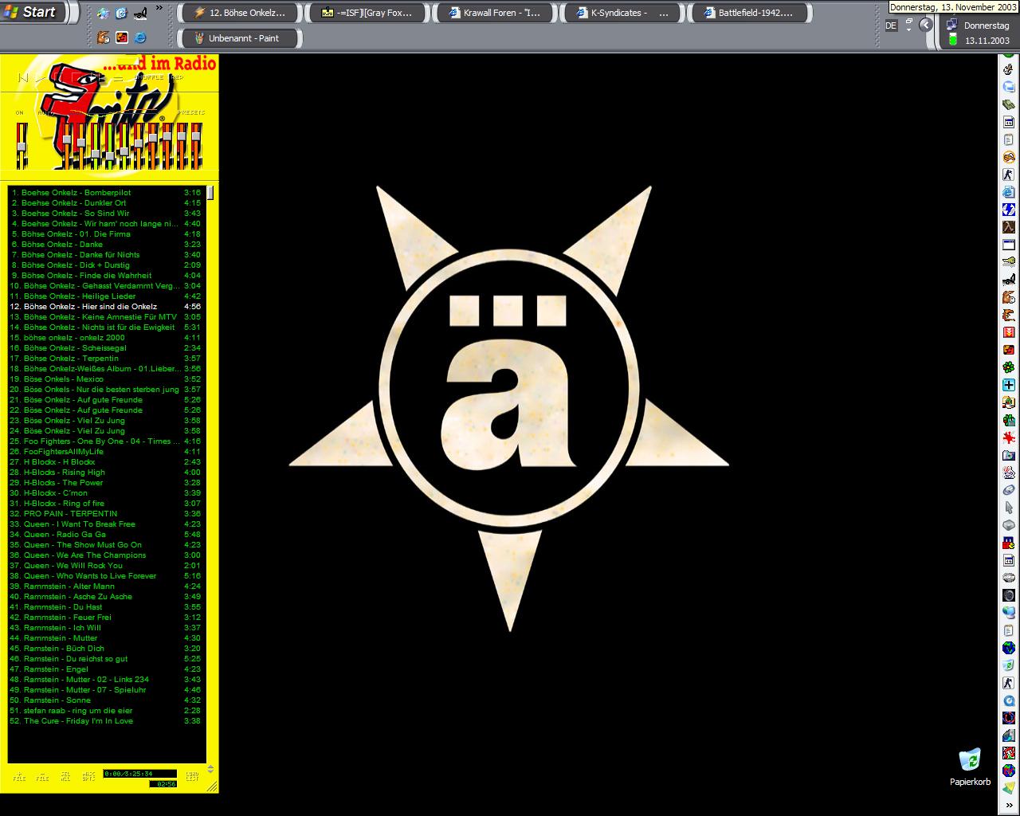
Task: Switch to 12. Böhse Onkelz taskbar button
Action: click(x=238, y=13)
